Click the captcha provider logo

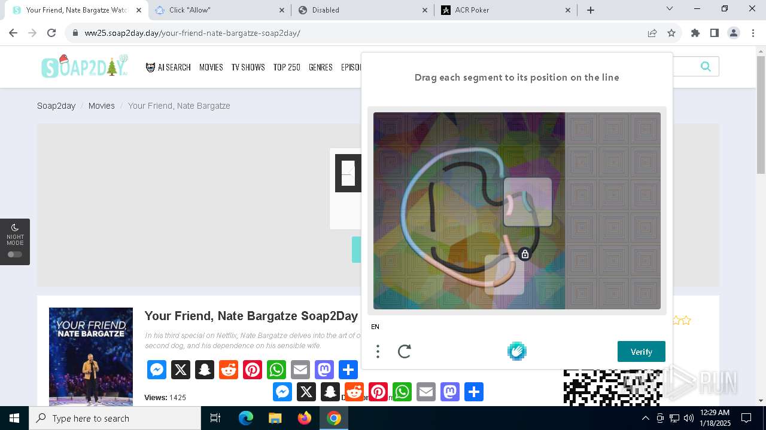point(517,351)
